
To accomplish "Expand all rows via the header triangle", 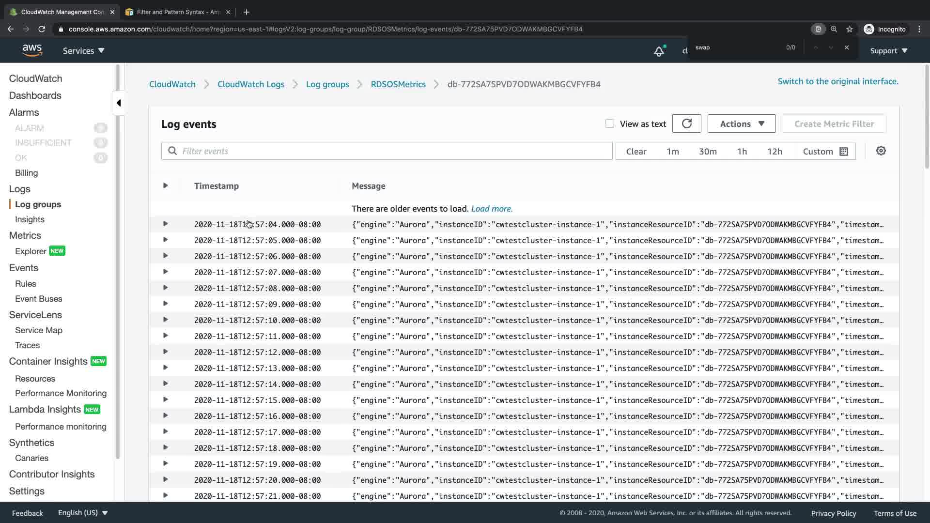I will point(165,185).
